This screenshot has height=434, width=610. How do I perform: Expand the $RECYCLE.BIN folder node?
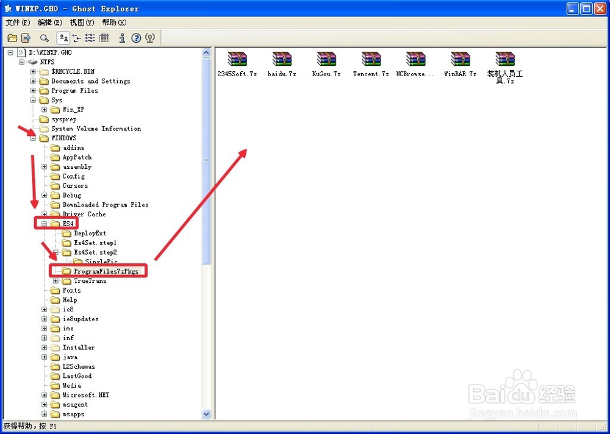[33, 71]
